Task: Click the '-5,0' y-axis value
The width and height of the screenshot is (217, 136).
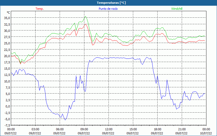Action: 7,119
